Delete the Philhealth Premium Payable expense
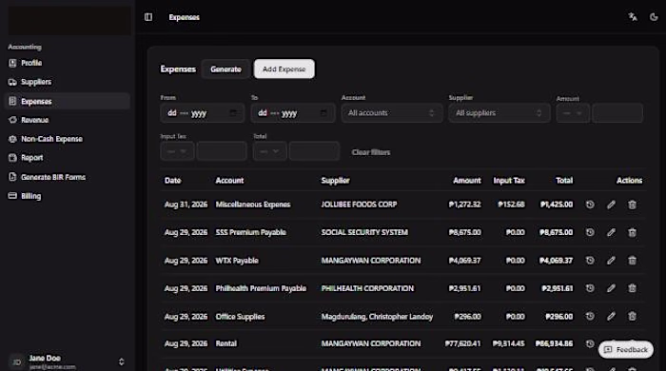This screenshot has width=666, height=371. coord(632,288)
